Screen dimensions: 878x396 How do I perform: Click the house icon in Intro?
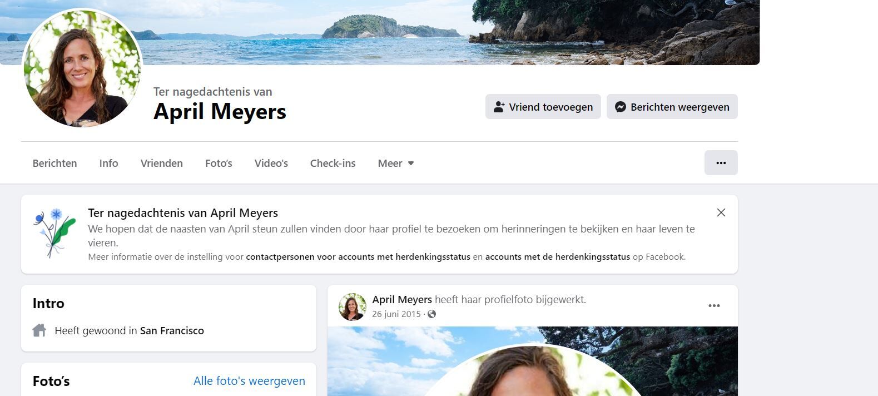[x=39, y=331]
